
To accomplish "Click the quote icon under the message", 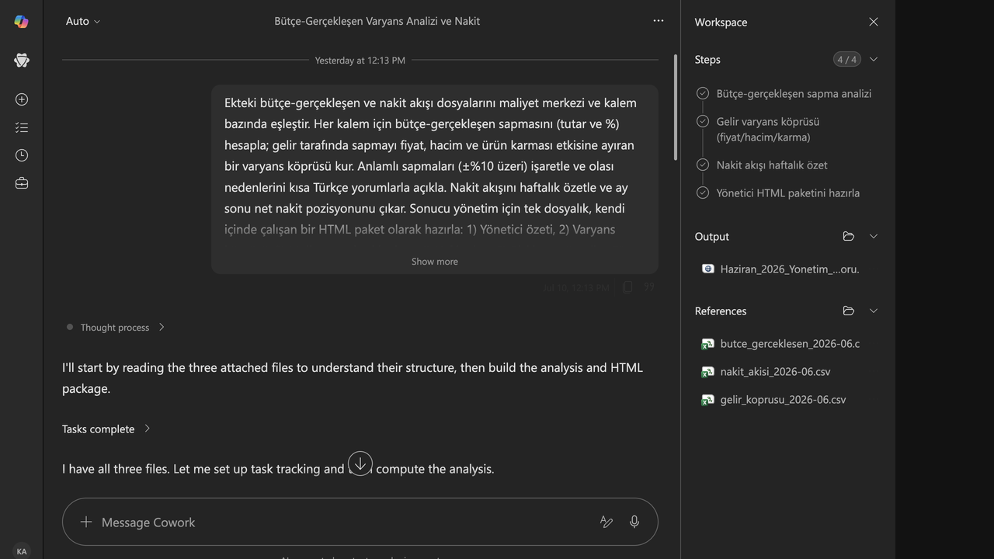I will tap(649, 287).
